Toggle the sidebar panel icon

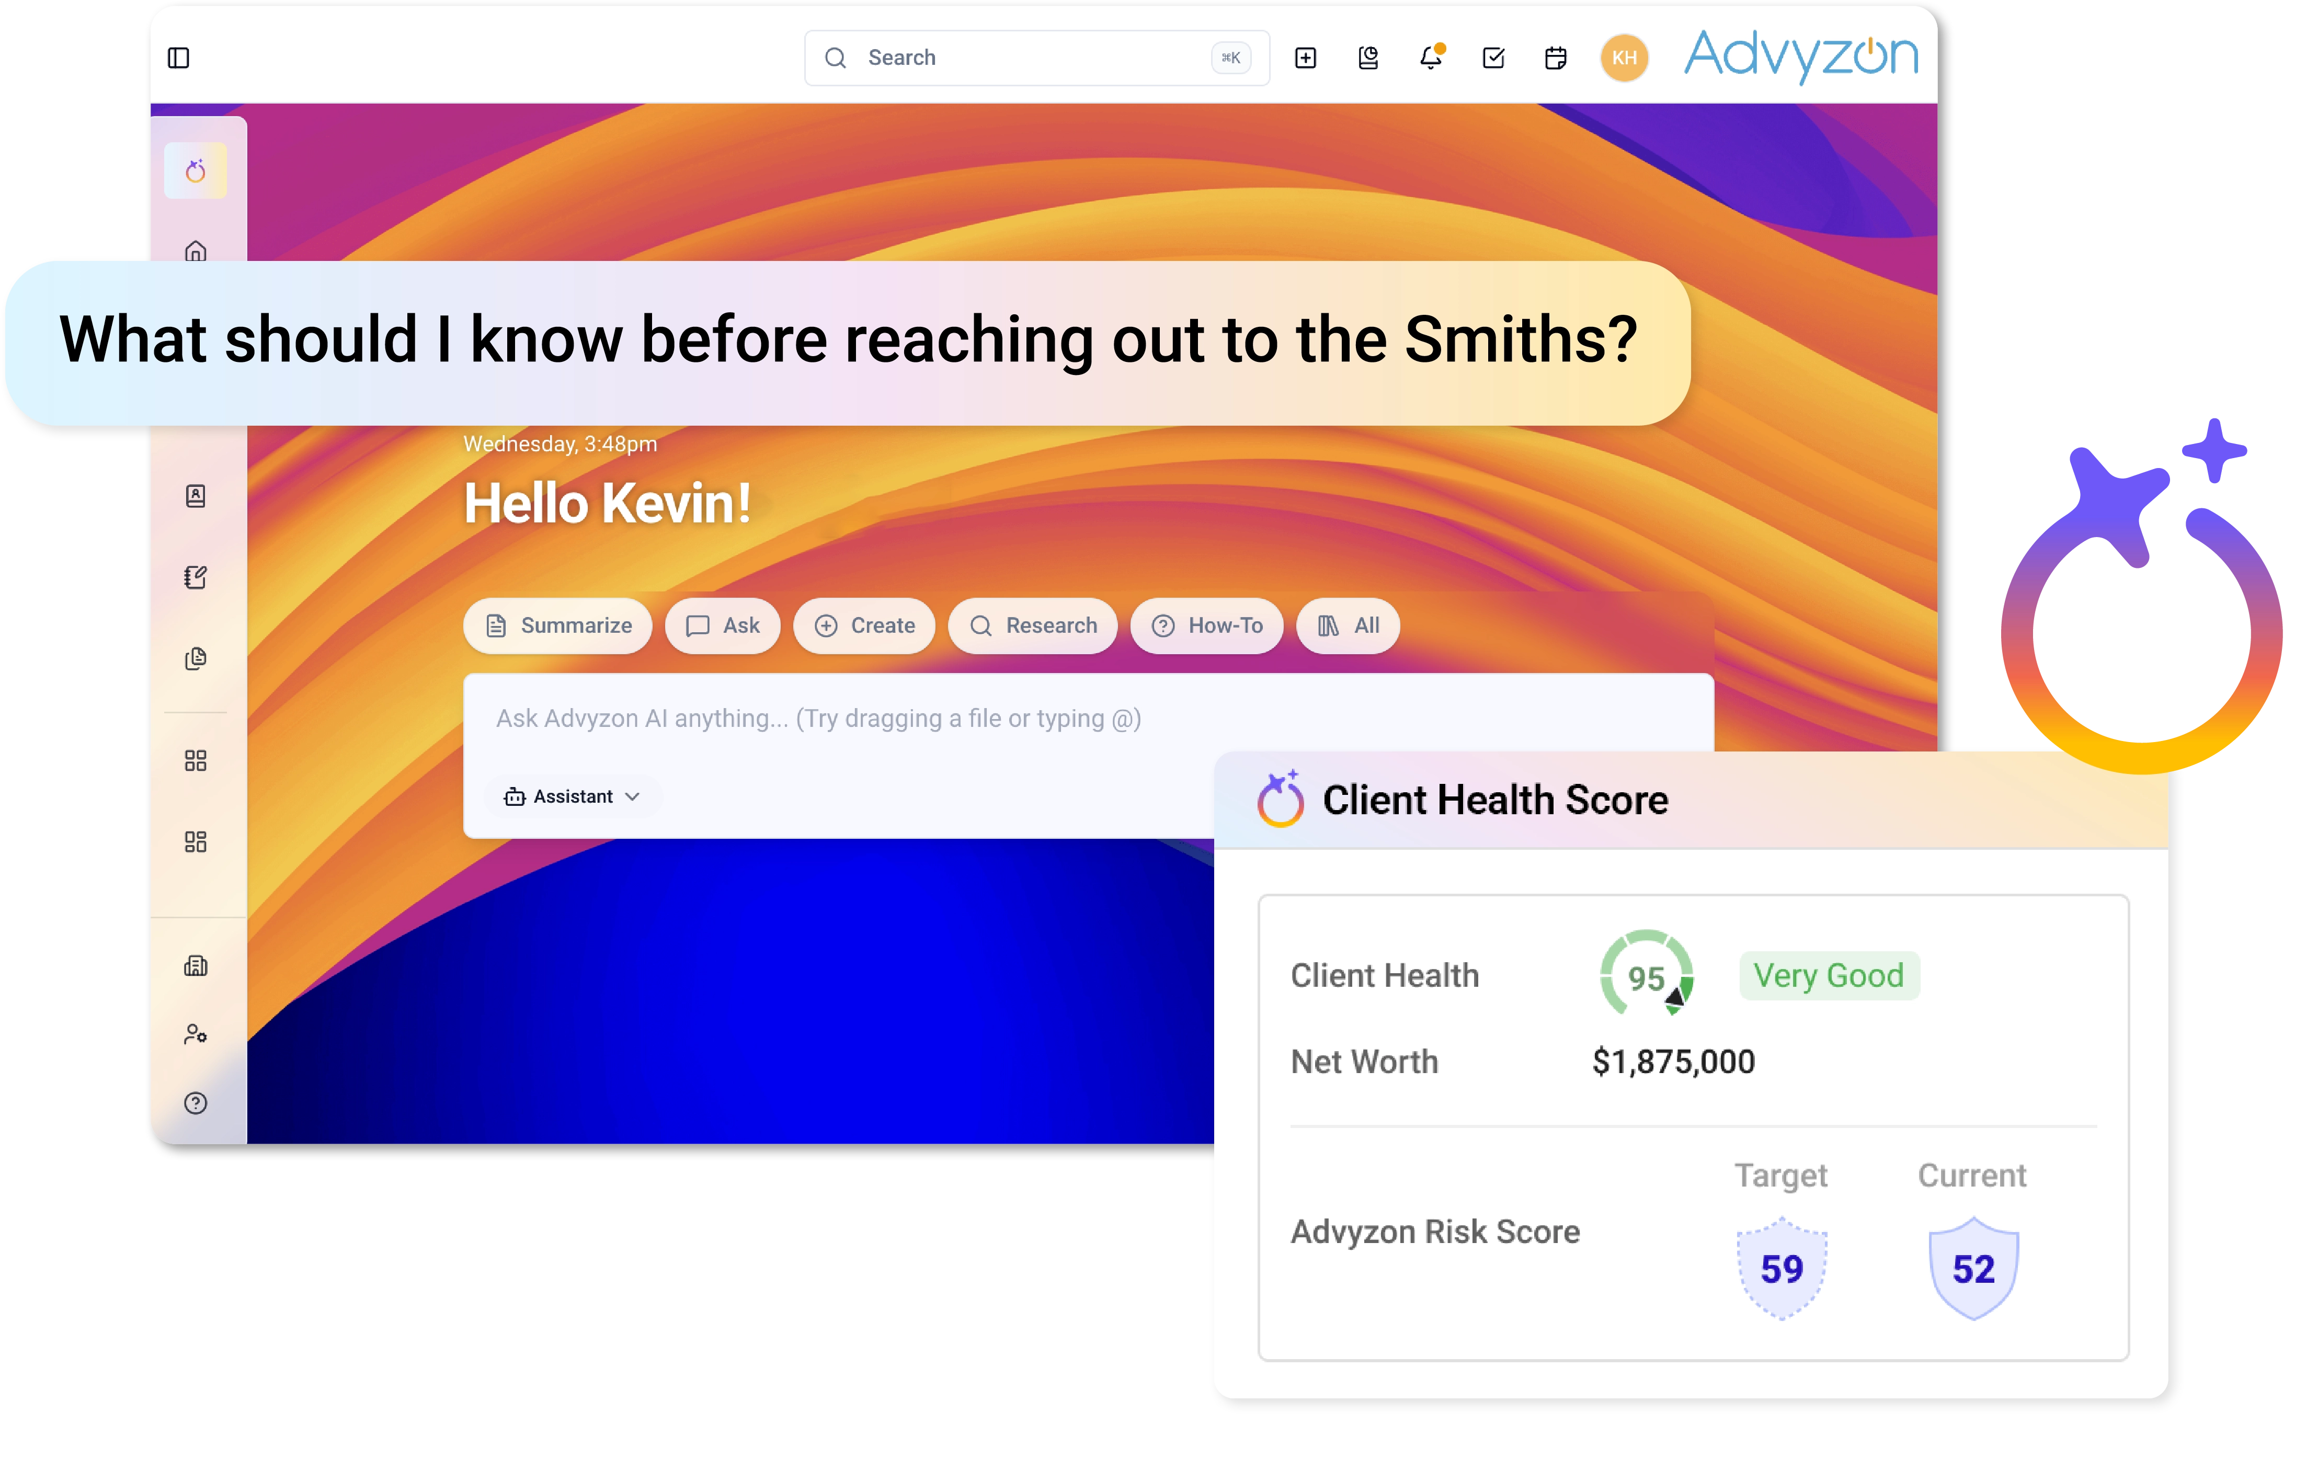178,59
